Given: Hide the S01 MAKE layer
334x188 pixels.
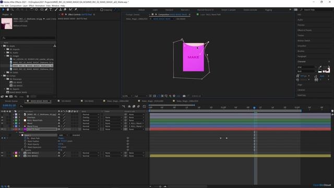Looking at the screenshot, I should tap(2, 156).
